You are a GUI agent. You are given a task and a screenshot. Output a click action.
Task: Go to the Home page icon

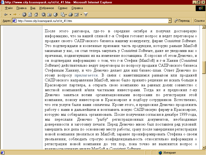tap(36, 14)
